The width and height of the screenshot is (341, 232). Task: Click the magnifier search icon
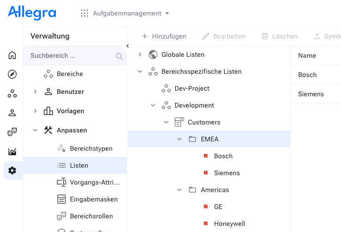(x=119, y=56)
